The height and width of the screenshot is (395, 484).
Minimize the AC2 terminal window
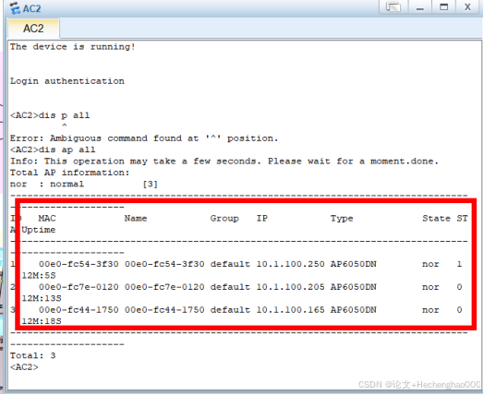coord(419,6)
